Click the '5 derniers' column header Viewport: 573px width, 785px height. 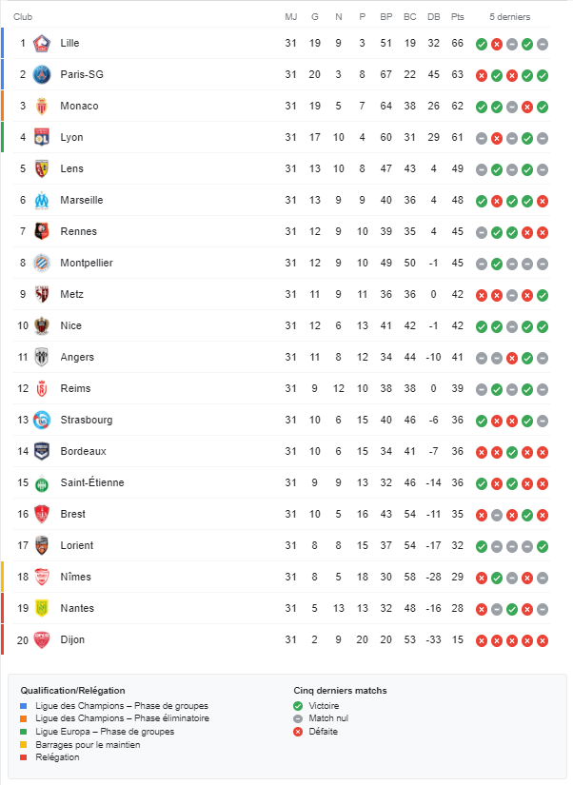[x=510, y=17]
